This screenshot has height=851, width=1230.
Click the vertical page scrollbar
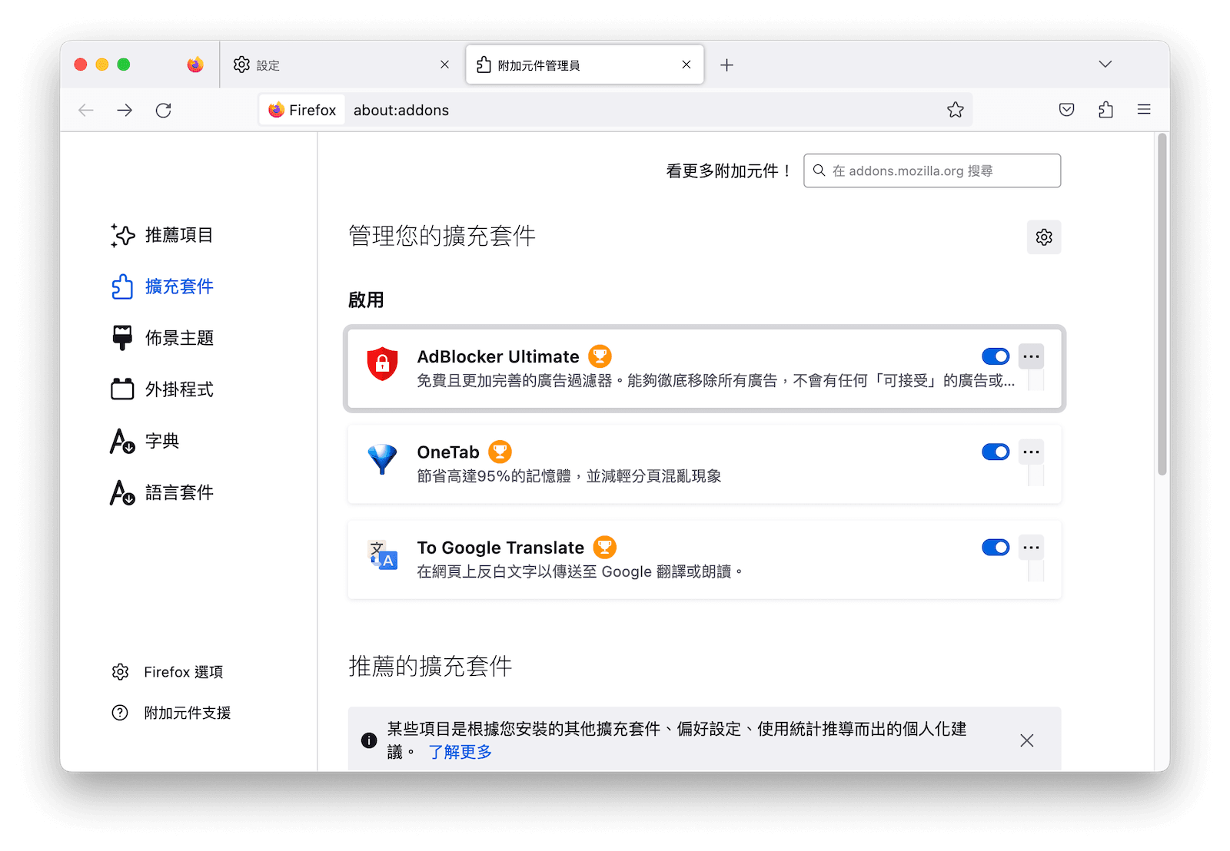[1162, 305]
